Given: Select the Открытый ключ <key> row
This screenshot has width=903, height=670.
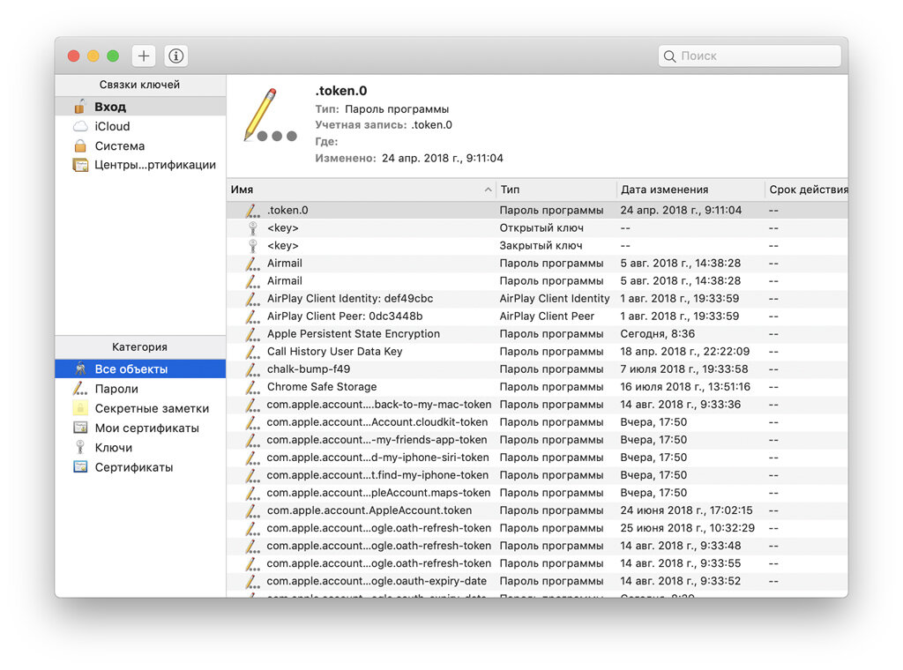Looking at the screenshot, I should (x=537, y=228).
